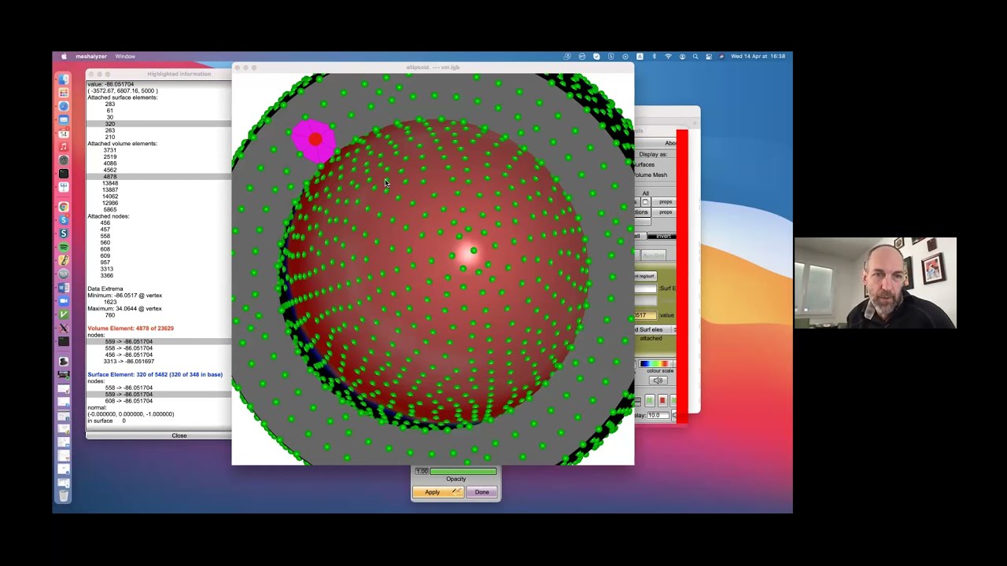Click the yellow value input field
This screenshot has width=1007, height=566.
point(645,315)
